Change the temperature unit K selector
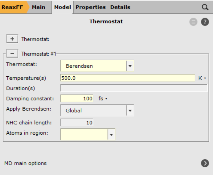This screenshot has width=213, height=175. coord(202,78)
